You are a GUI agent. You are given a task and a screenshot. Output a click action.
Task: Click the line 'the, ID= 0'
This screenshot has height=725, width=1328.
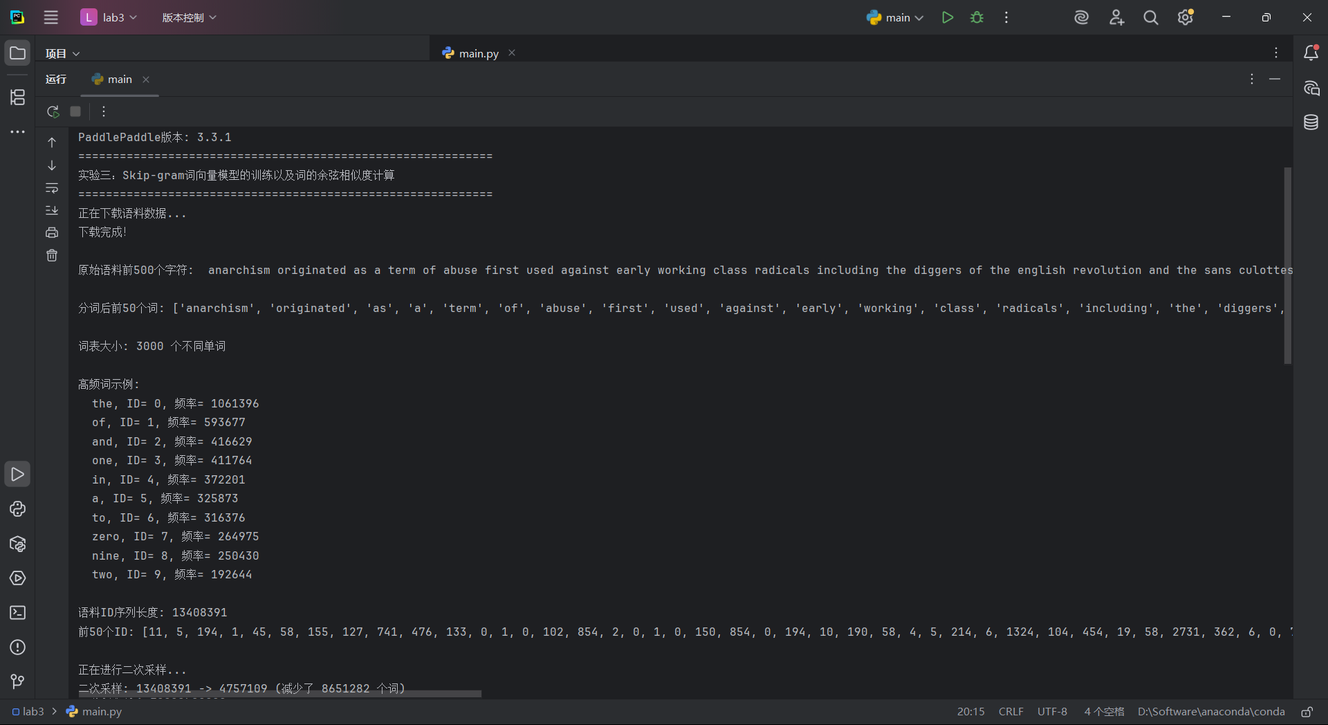tap(176, 403)
